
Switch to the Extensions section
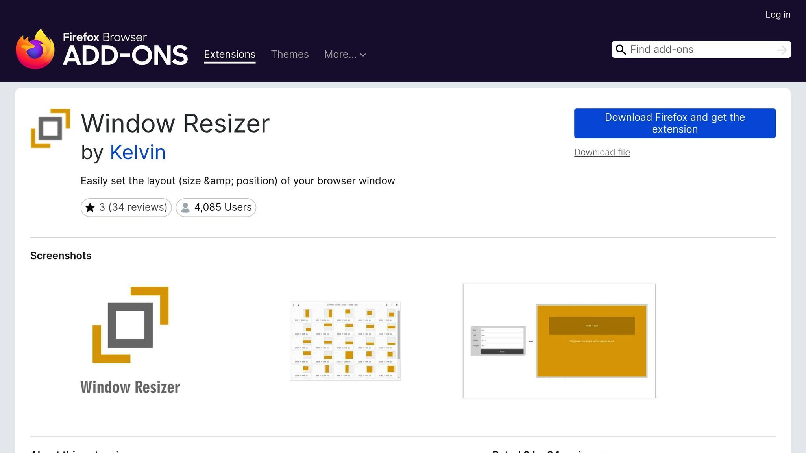coord(229,55)
